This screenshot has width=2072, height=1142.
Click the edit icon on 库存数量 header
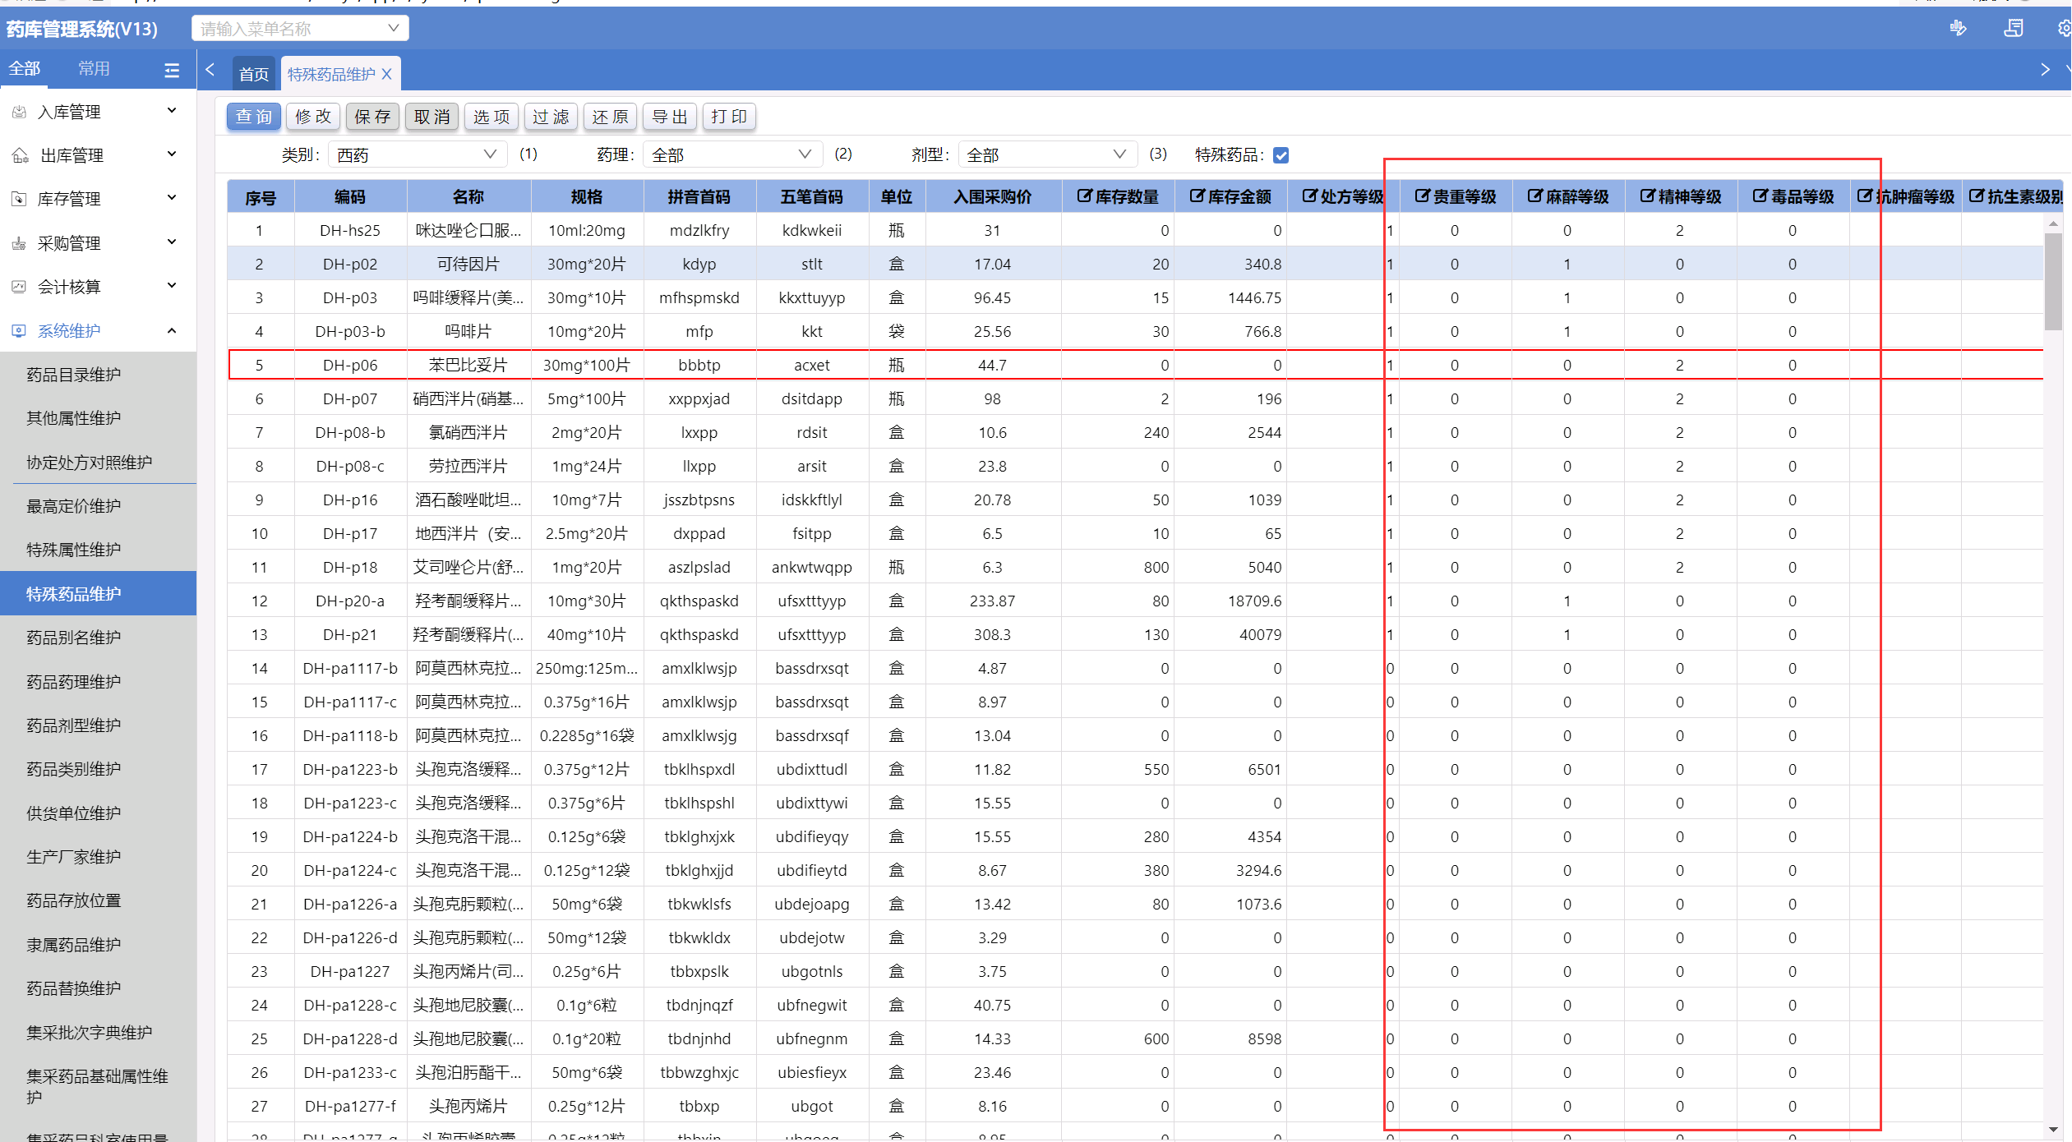click(x=1084, y=196)
